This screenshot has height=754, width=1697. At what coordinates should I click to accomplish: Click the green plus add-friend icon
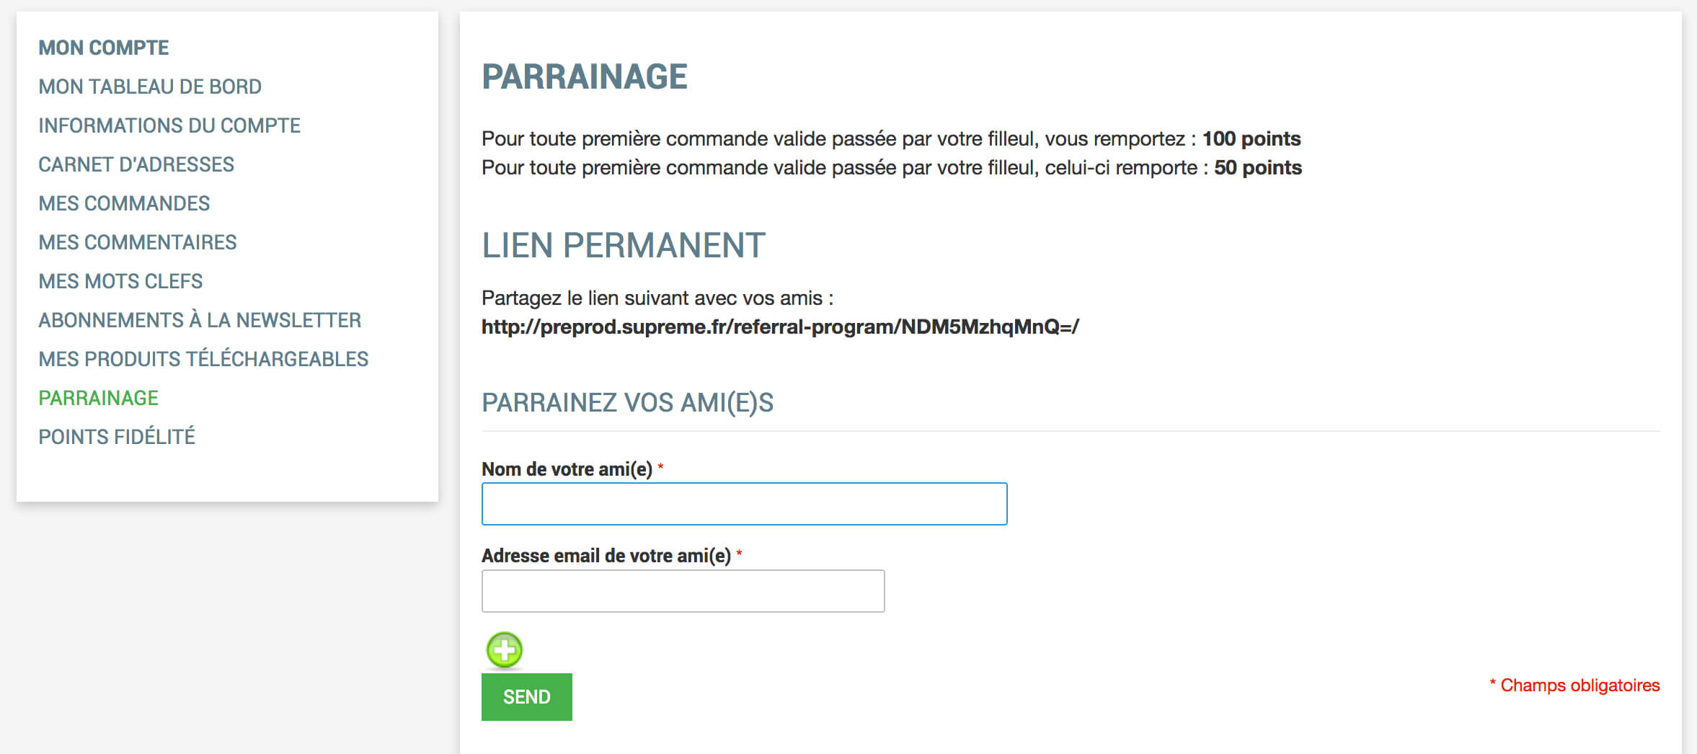pos(504,649)
